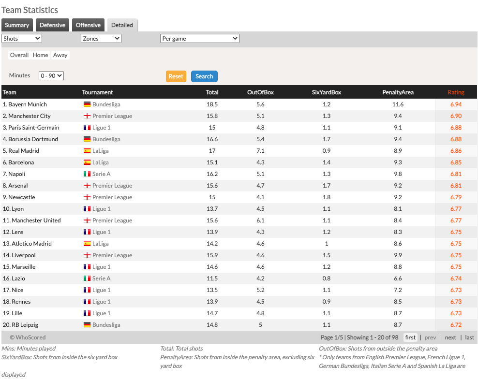Open the Atletico Madrid team link
The image size is (478, 381).
pyautogui.click(x=32, y=244)
